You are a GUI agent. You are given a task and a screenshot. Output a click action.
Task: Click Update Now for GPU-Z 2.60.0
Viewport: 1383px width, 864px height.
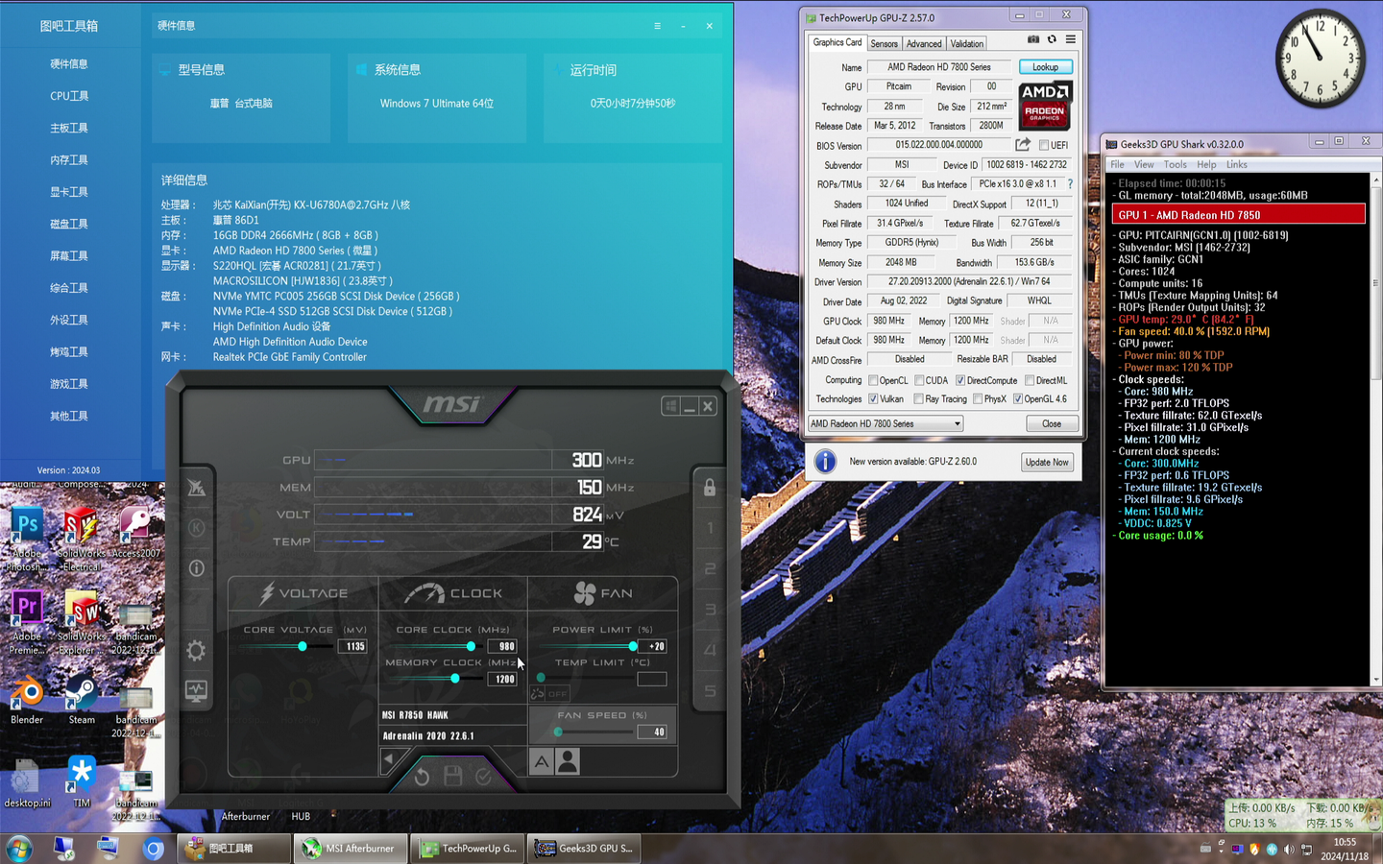click(x=1046, y=462)
